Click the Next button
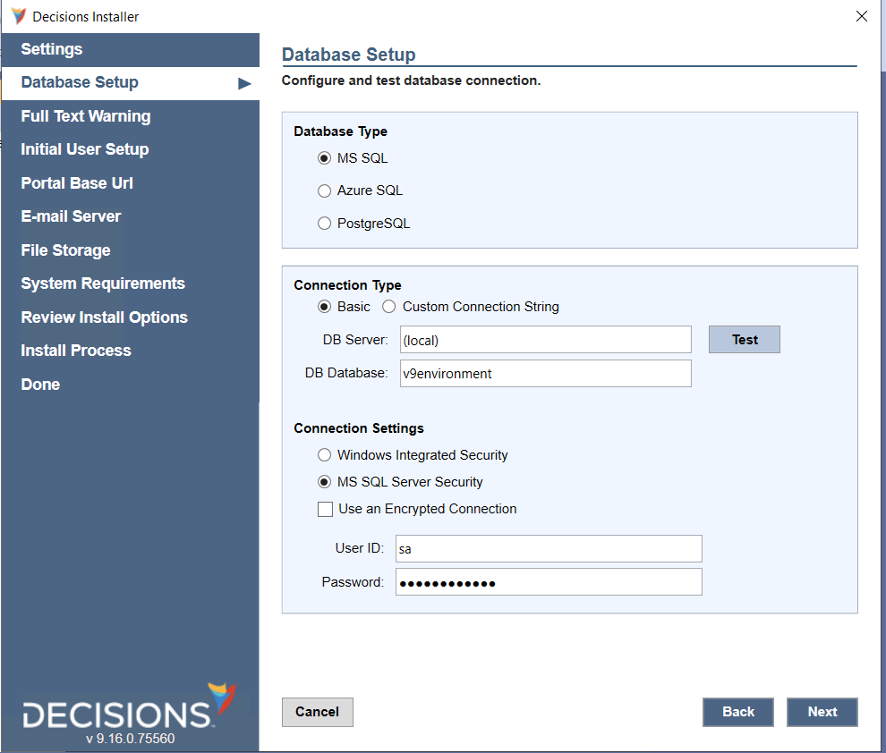The image size is (886, 753). 822,712
